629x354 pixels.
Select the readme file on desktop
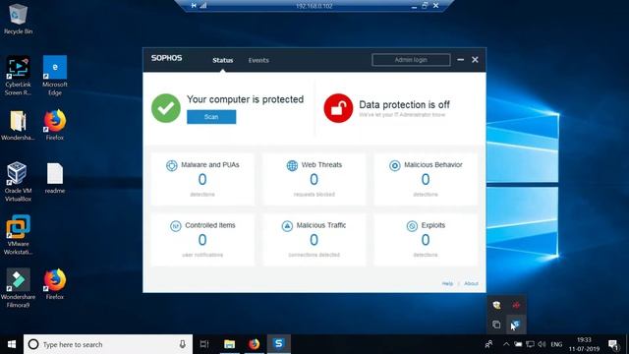click(55, 178)
